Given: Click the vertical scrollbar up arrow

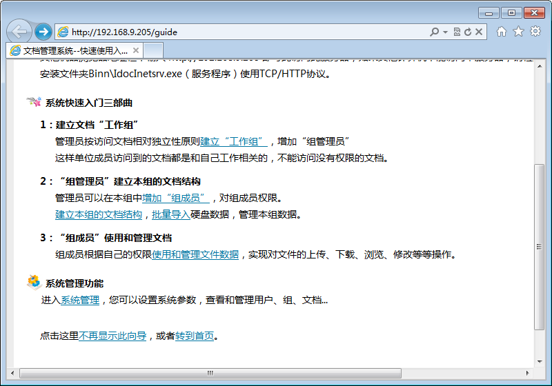Looking at the screenshot, I should click(540, 66).
